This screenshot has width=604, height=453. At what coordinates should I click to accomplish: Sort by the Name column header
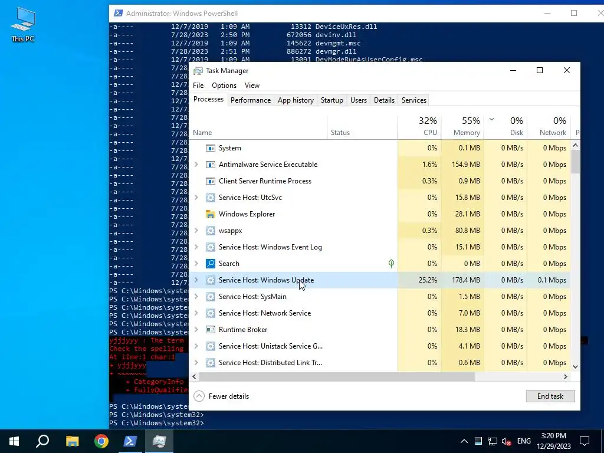click(258, 127)
